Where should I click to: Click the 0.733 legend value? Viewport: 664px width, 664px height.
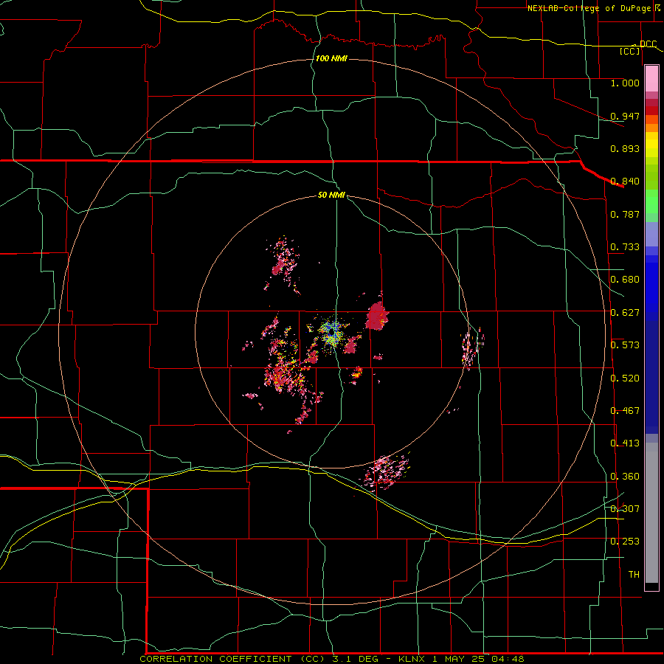pos(625,247)
